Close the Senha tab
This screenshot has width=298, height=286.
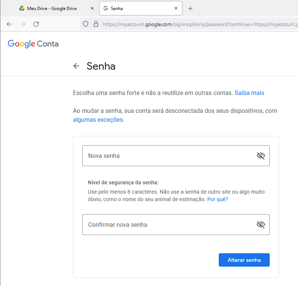coord(176,8)
